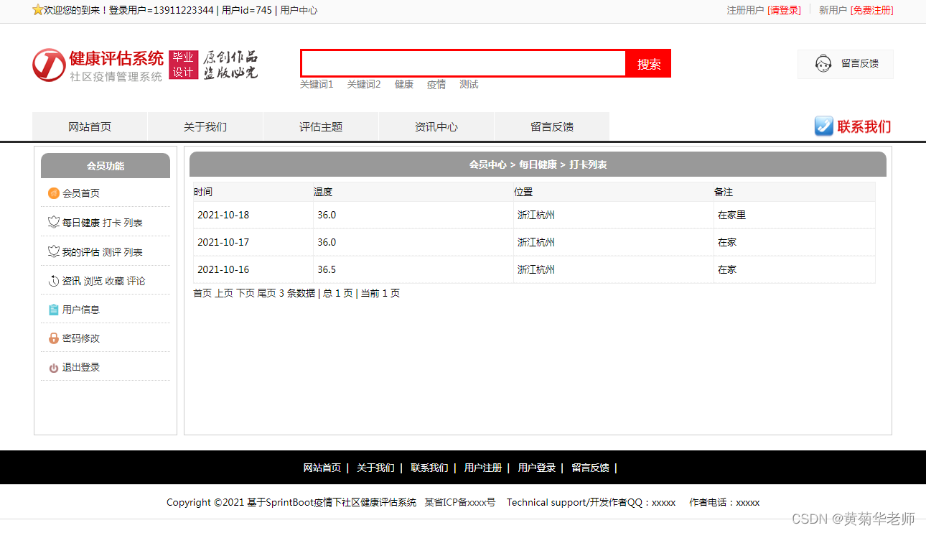The height and width of the screenshot is (533, 926).
Task: Go to 尾页 in table pagination
Action: 267,293
